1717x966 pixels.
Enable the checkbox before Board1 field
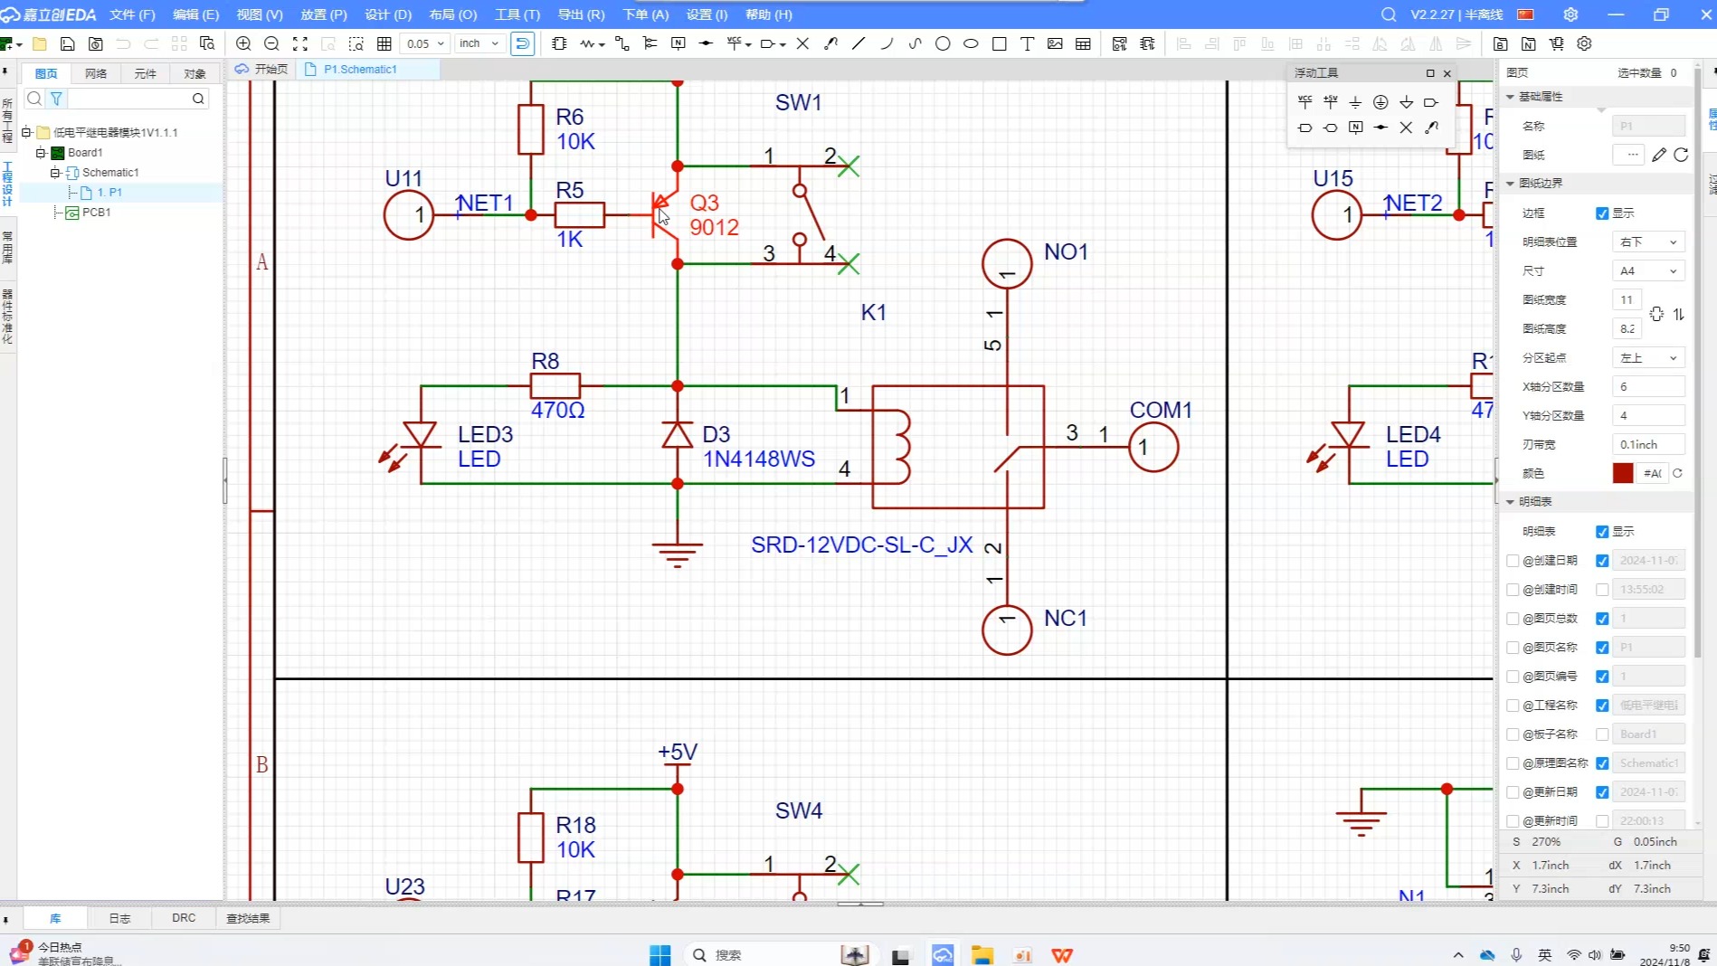click(x=1602, y=734)
